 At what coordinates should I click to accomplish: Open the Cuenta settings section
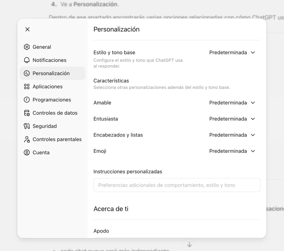(x=41, y=153)
